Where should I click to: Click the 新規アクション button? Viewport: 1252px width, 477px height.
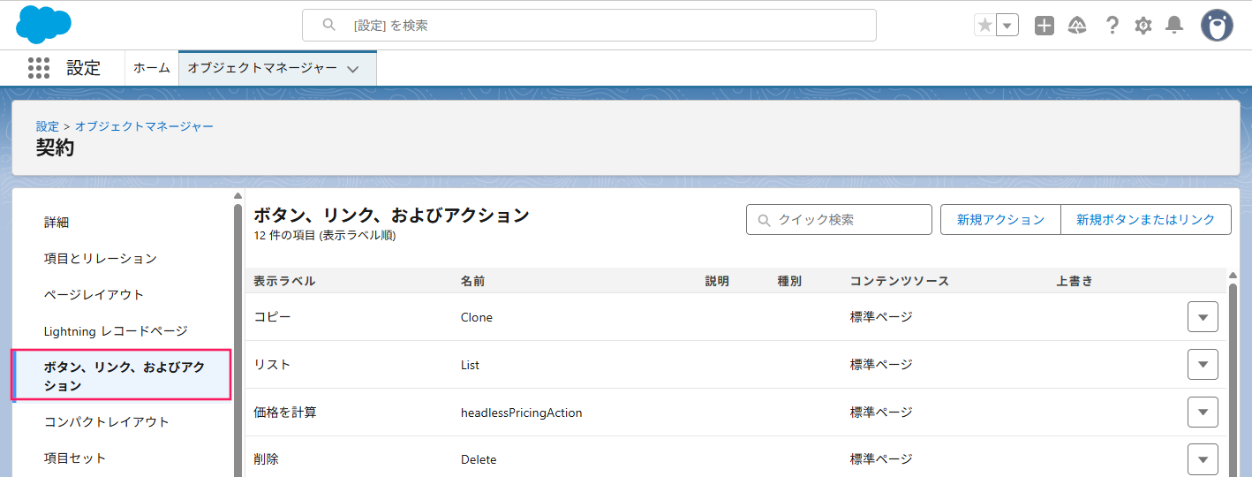(1000, 220)
